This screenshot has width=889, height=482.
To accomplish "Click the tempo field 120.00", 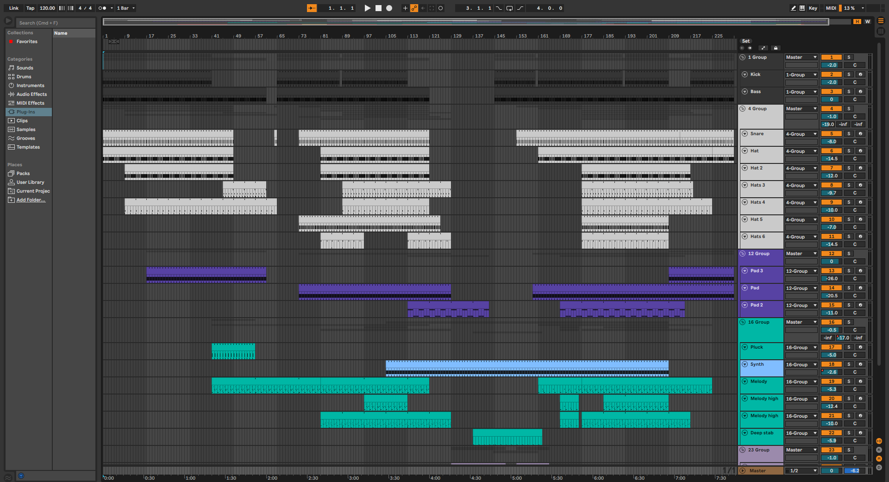I will (47, 8).
